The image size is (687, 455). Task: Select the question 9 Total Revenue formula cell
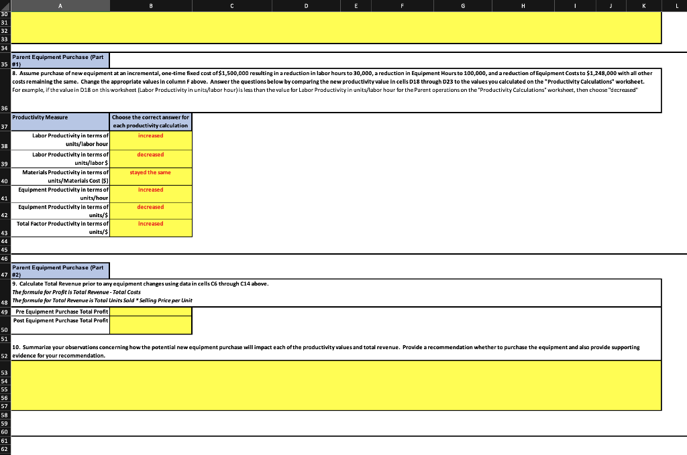click(x=335, y=293)
